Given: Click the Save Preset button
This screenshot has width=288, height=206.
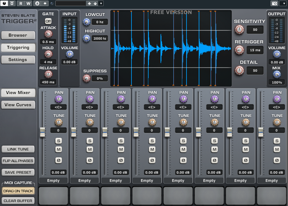Looking at the screenshot, I should coord(18,172).
